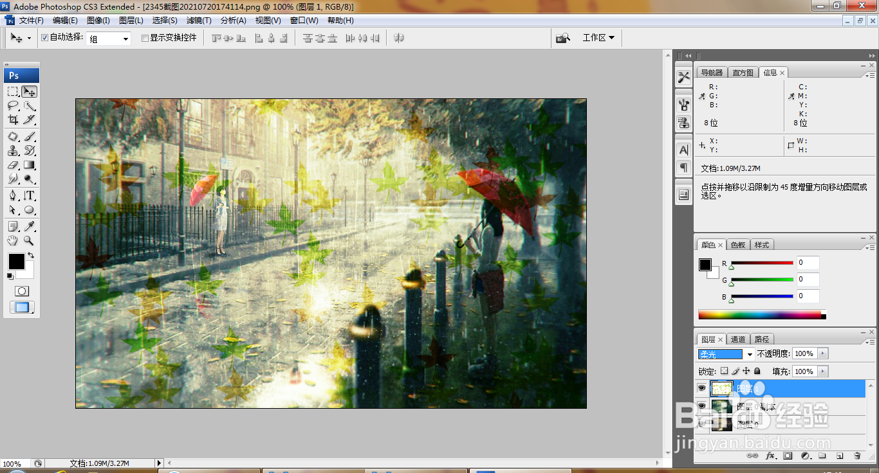This screenshot has height=473, width=879.
Task: Open the auto-select 组 dropdown
Action: pyautogui.click(x=125, y=39)
